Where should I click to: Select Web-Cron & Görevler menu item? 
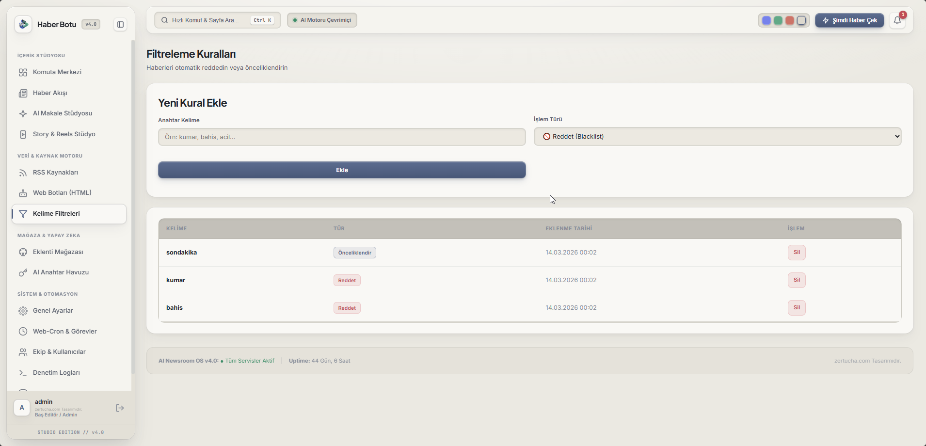click(69, 332)
